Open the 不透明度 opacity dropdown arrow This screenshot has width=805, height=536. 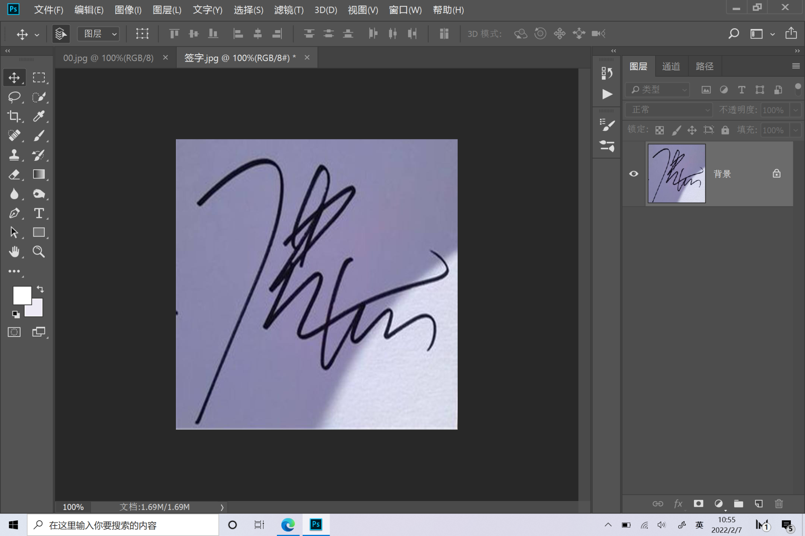(795, 110)
